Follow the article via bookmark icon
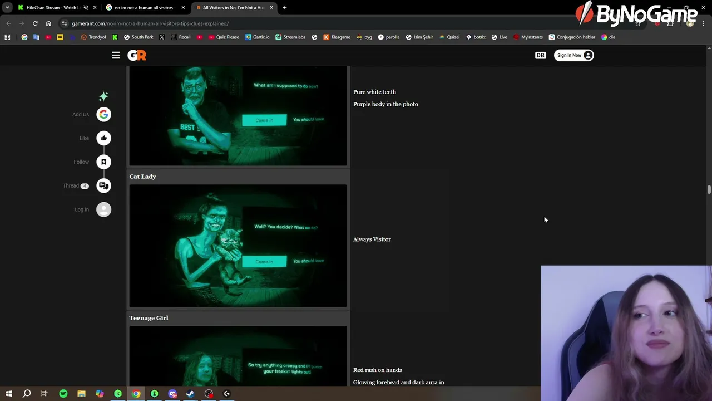Screen dimensions: 712x401 point(103,162)
